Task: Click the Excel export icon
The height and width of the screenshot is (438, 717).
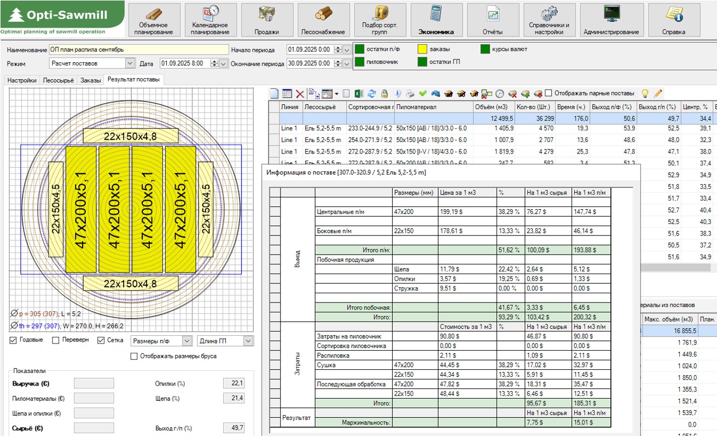Action: [x=359, y=93]
